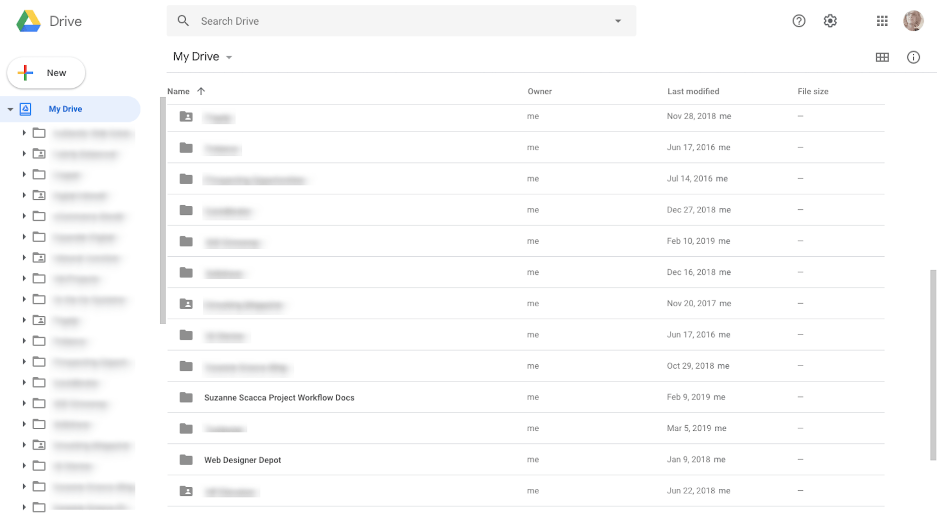The image size is (937, 513).
Task: Click file size dash in Web Designer Depot row
Action: (x=800, y=460)
